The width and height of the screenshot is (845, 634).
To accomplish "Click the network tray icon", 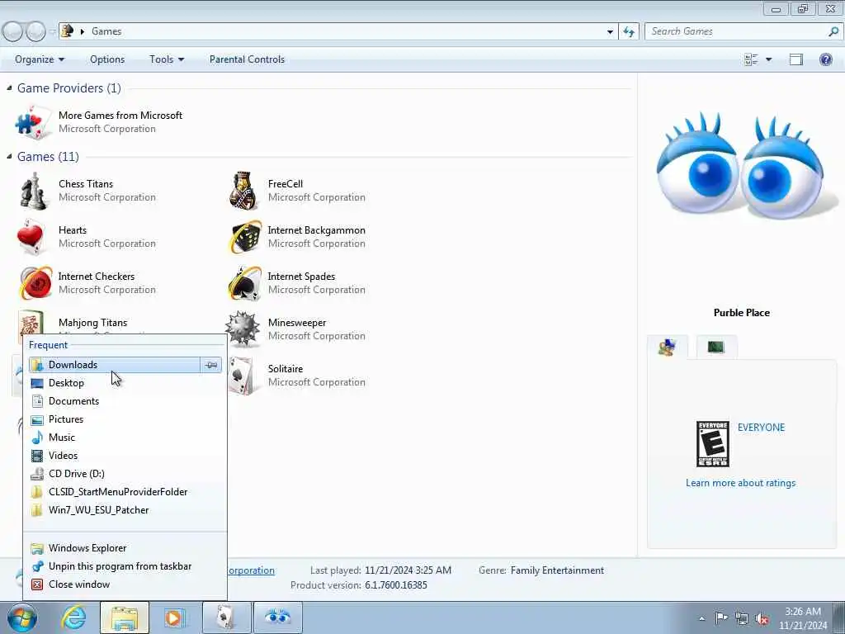I will 742,618.
